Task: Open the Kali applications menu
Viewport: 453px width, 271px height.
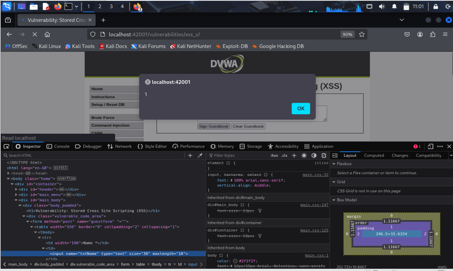Action: [x=7, y=6]
